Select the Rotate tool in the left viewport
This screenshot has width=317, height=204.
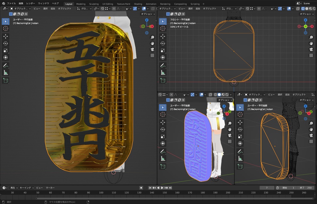[x=6, y=43]
